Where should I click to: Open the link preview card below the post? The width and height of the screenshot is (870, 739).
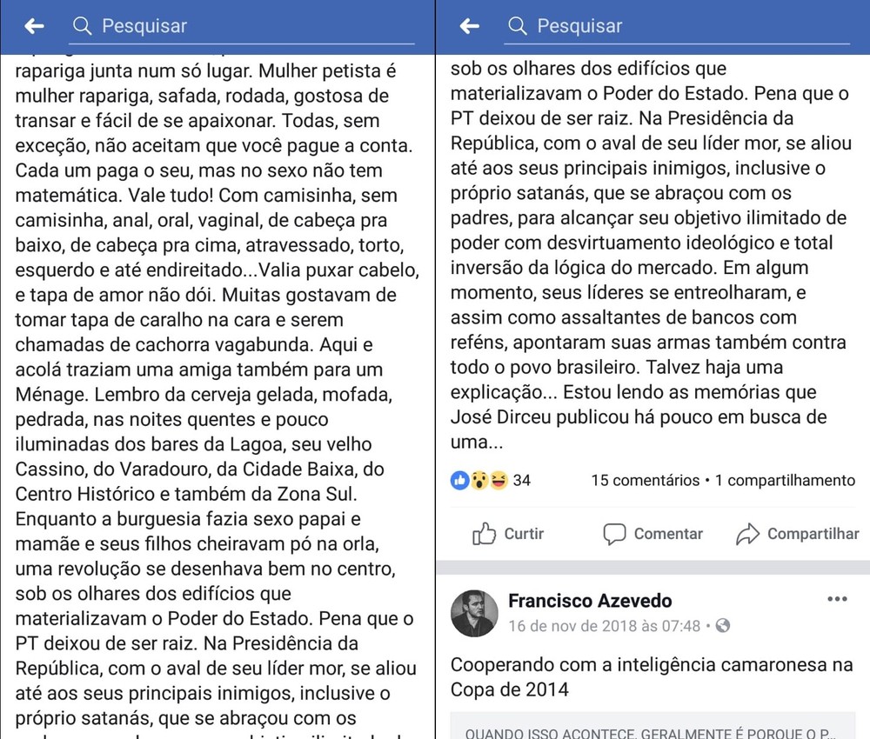point(652,729)
